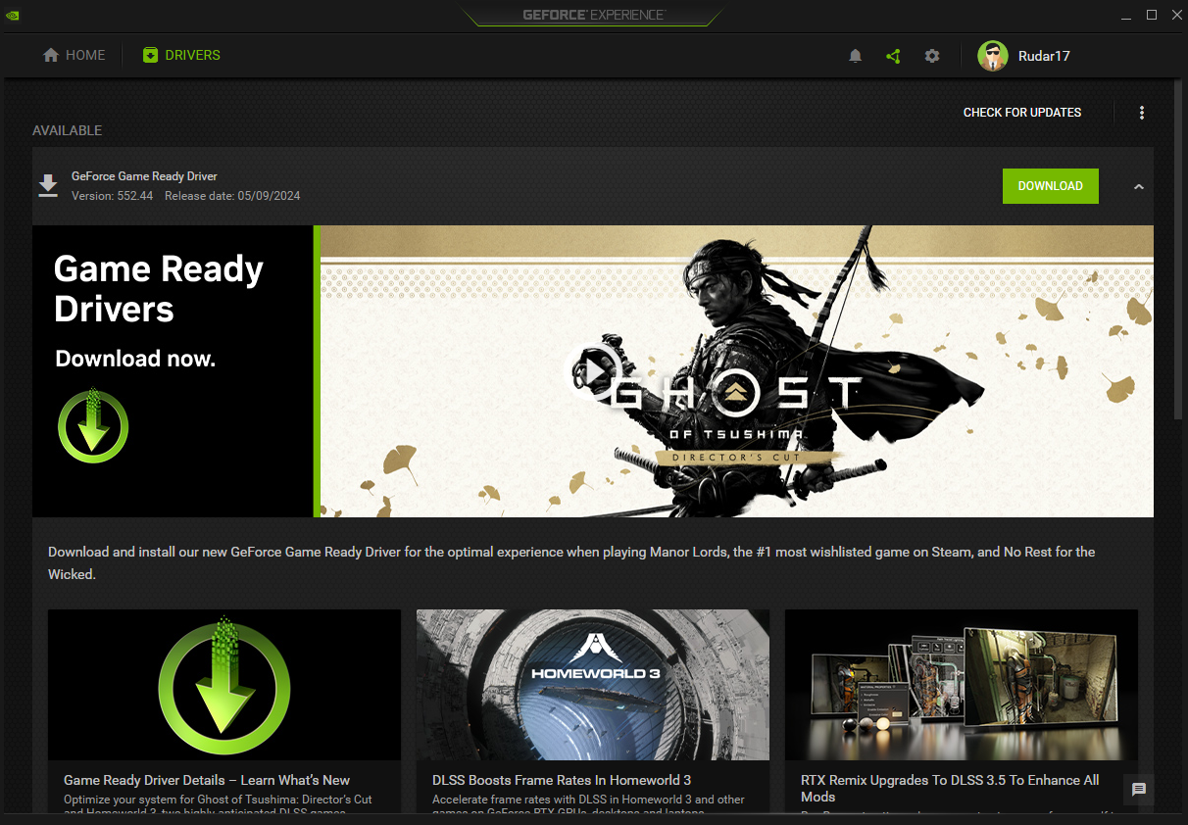This screenshot has height=825, width=1188.
Task: Open the Rudar17 account name
Action: click(x=1044, y=56)
